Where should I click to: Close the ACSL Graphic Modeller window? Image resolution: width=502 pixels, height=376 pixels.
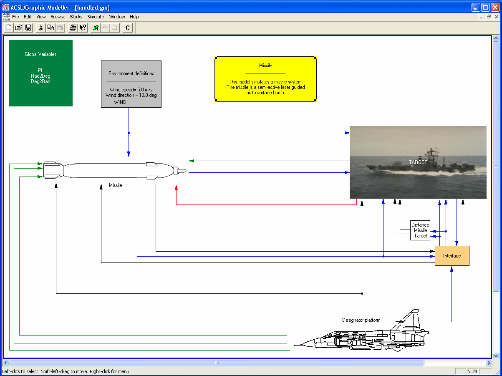coord(494,7)
